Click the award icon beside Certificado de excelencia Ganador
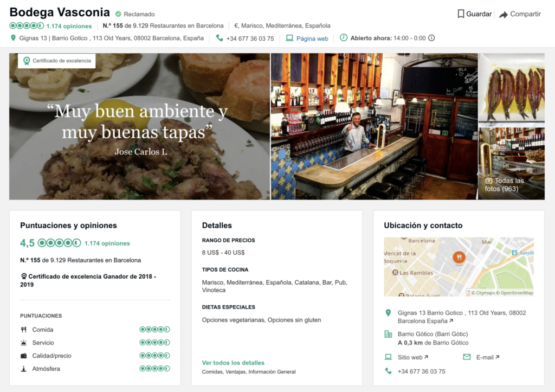This screenshot has width=555, height=392. point(24,276)
